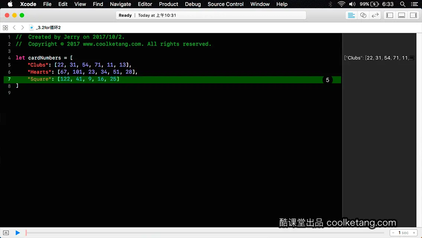Image resolution: width=422 pixels, height=238 pixels.
Task: Click the result count badge 5
Action: point(328,80)
